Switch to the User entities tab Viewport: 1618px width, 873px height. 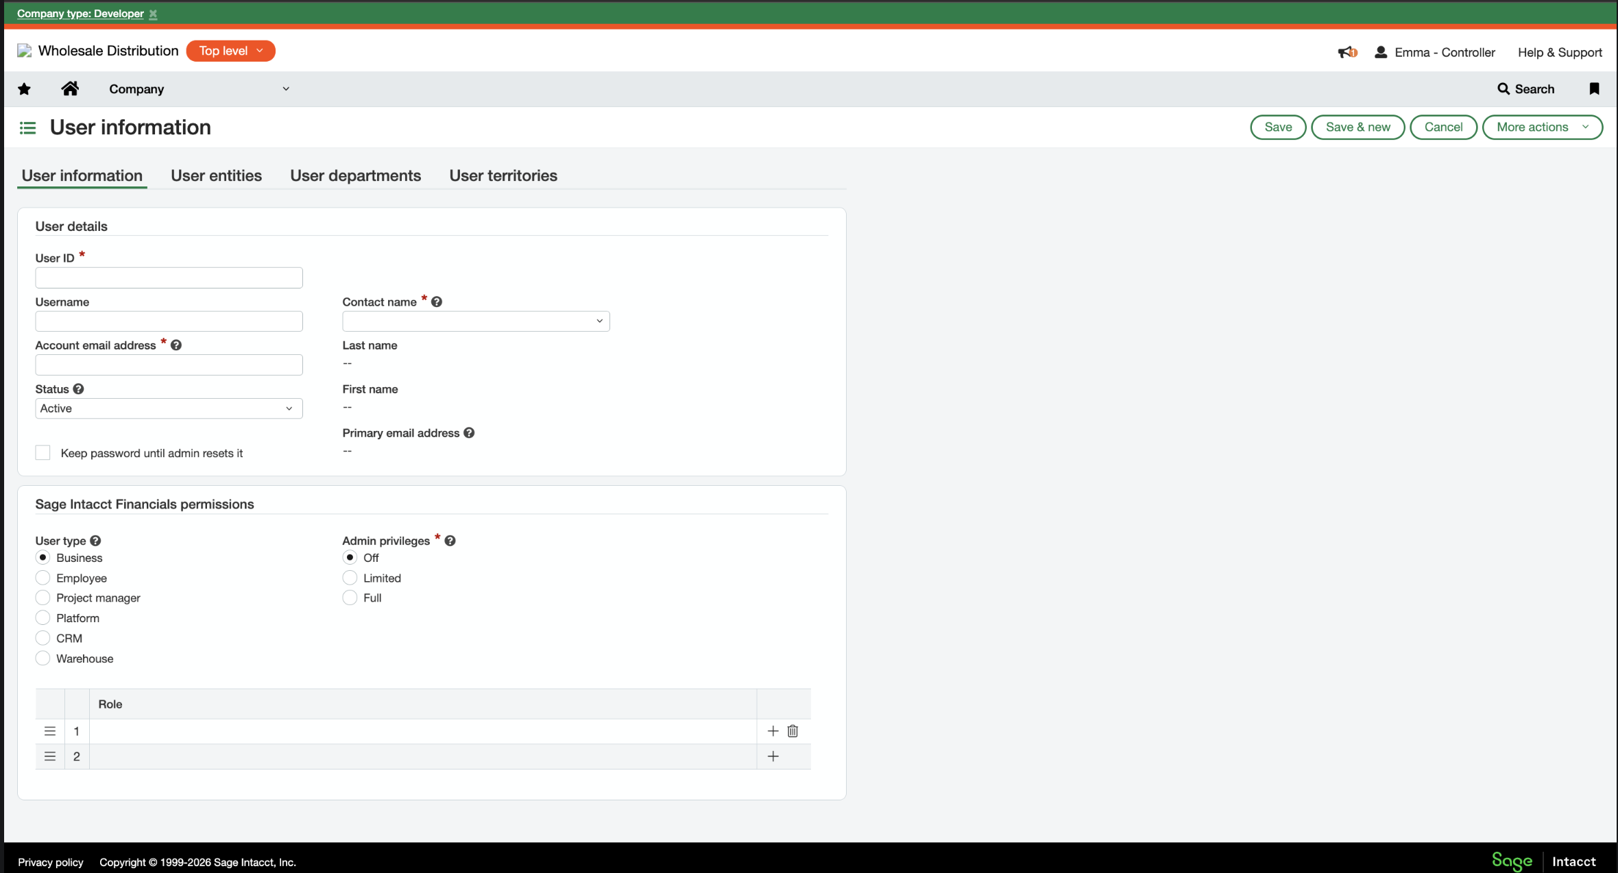point(216,175)
